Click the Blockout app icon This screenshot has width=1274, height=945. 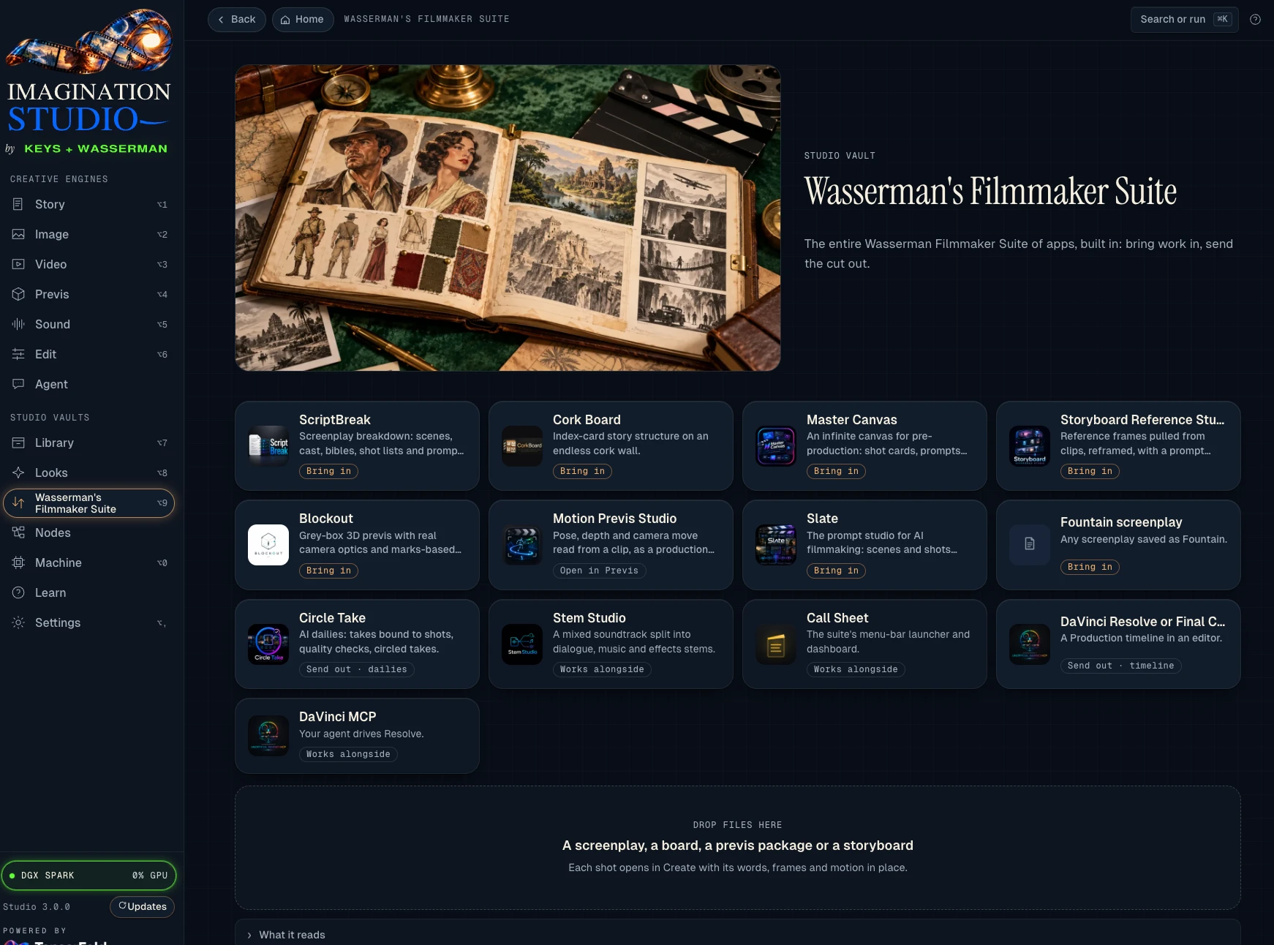(268, 545)
